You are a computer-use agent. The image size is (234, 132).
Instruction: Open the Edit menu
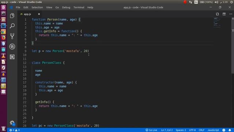click(26, 7)
